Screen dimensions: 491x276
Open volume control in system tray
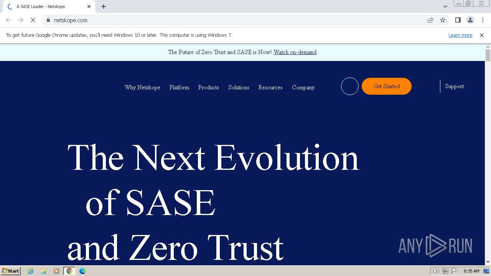(436, 271)
